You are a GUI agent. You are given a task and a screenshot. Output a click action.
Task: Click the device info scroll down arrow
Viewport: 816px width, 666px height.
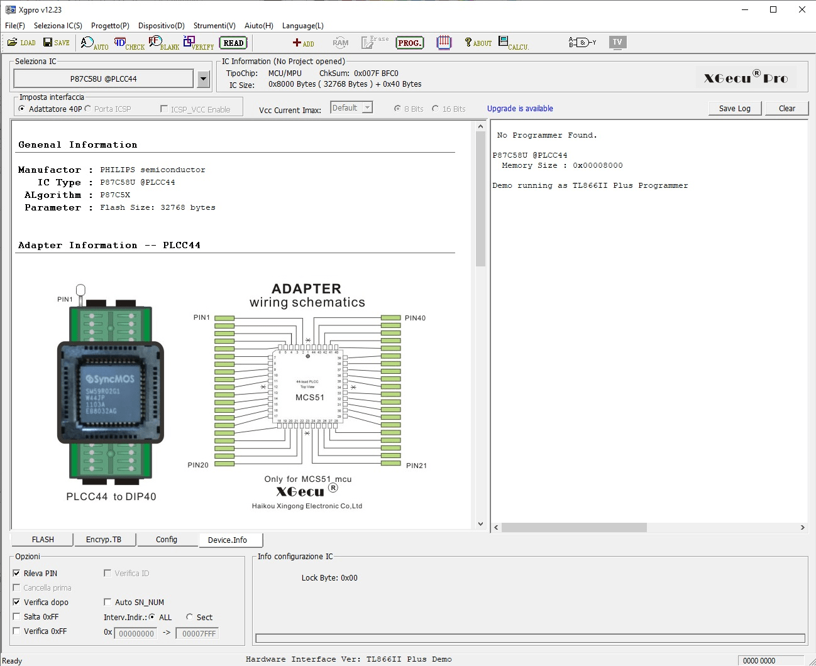pos(480,524)
